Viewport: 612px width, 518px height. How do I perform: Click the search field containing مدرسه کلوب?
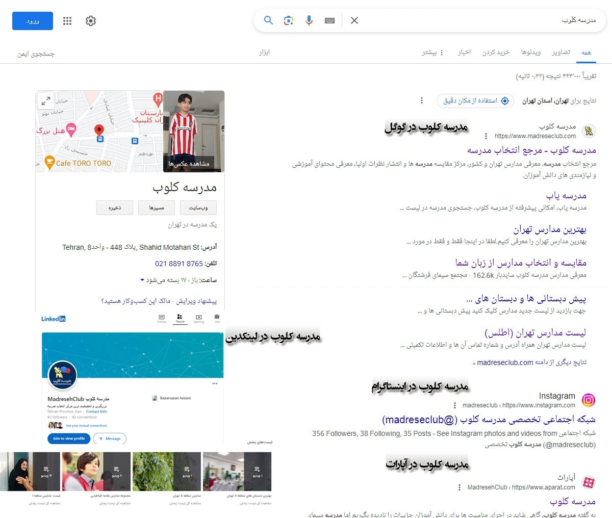479,20
